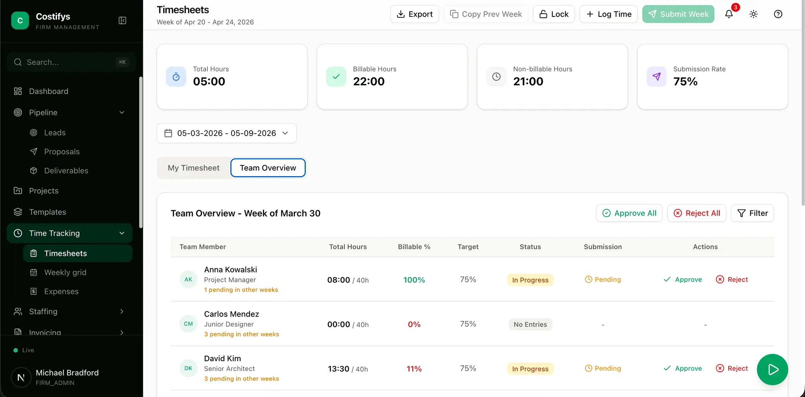Click the sidebar Search field
Viewport: 805px width, 397px height.
click(71, 62)
